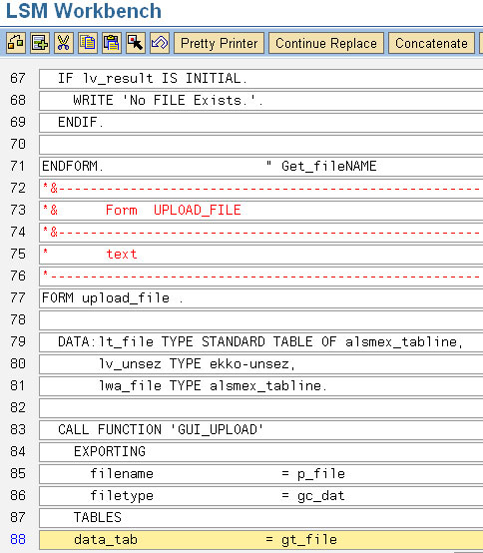Click the select block cursor icon
The image size is (483, 553).
[x=136, y=43]
